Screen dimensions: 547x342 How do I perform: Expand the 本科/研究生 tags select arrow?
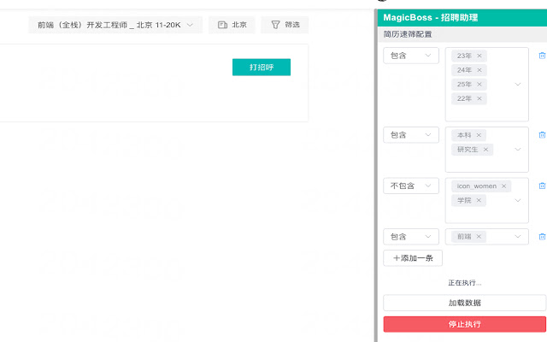point(518,150)
